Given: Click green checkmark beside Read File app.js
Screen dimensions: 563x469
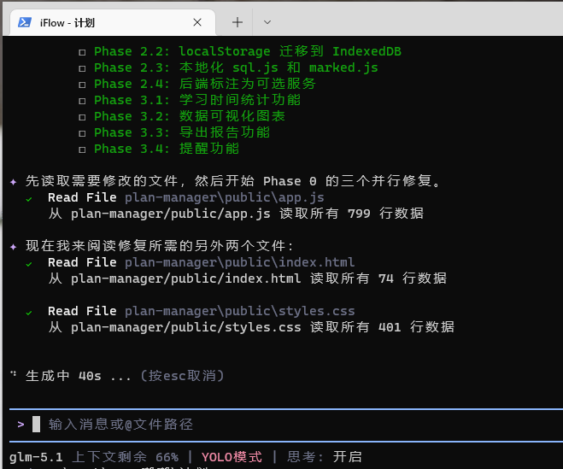Looking at the screenshot, I should [x=29, y=197].
